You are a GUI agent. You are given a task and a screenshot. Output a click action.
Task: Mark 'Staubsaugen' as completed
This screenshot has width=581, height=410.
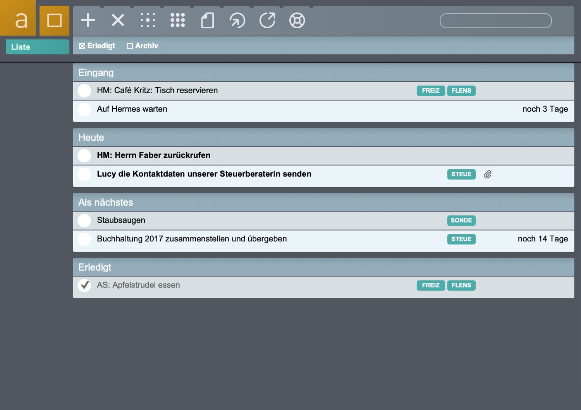pos(84,220)
